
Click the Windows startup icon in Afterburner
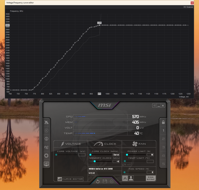pyautogui.click(x=154, y=106)
